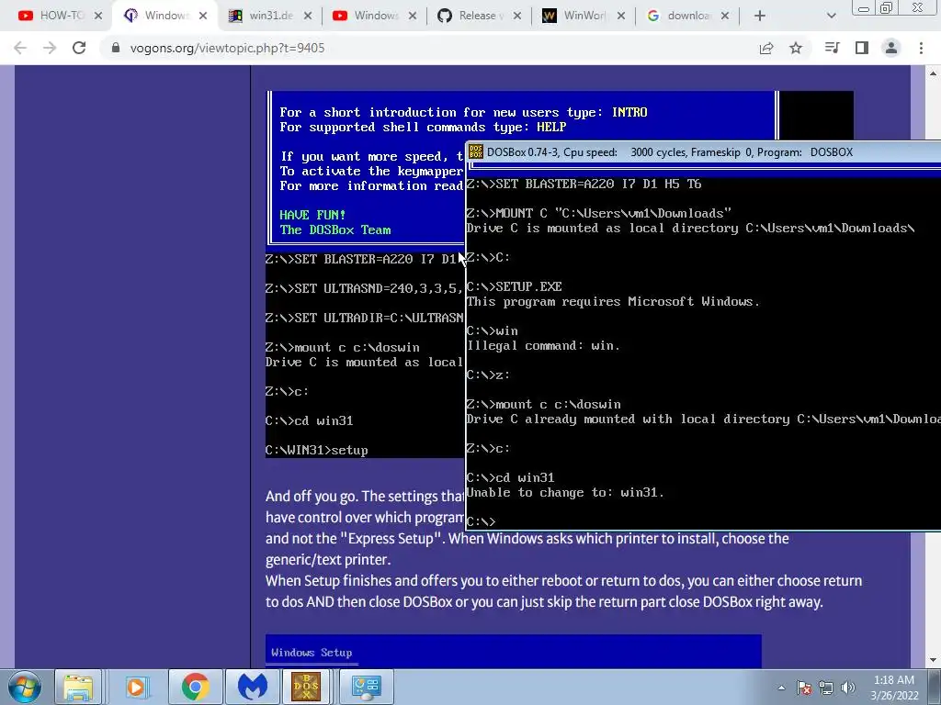Click the DOSBox window title bar
This screenshot has width=941, height=705.
[x=703, y=152]
